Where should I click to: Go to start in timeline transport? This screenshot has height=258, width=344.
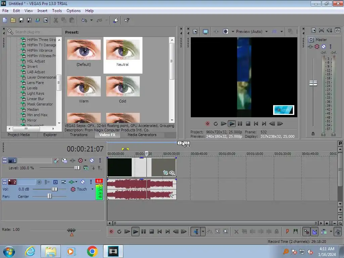click(x=160, y=231)
